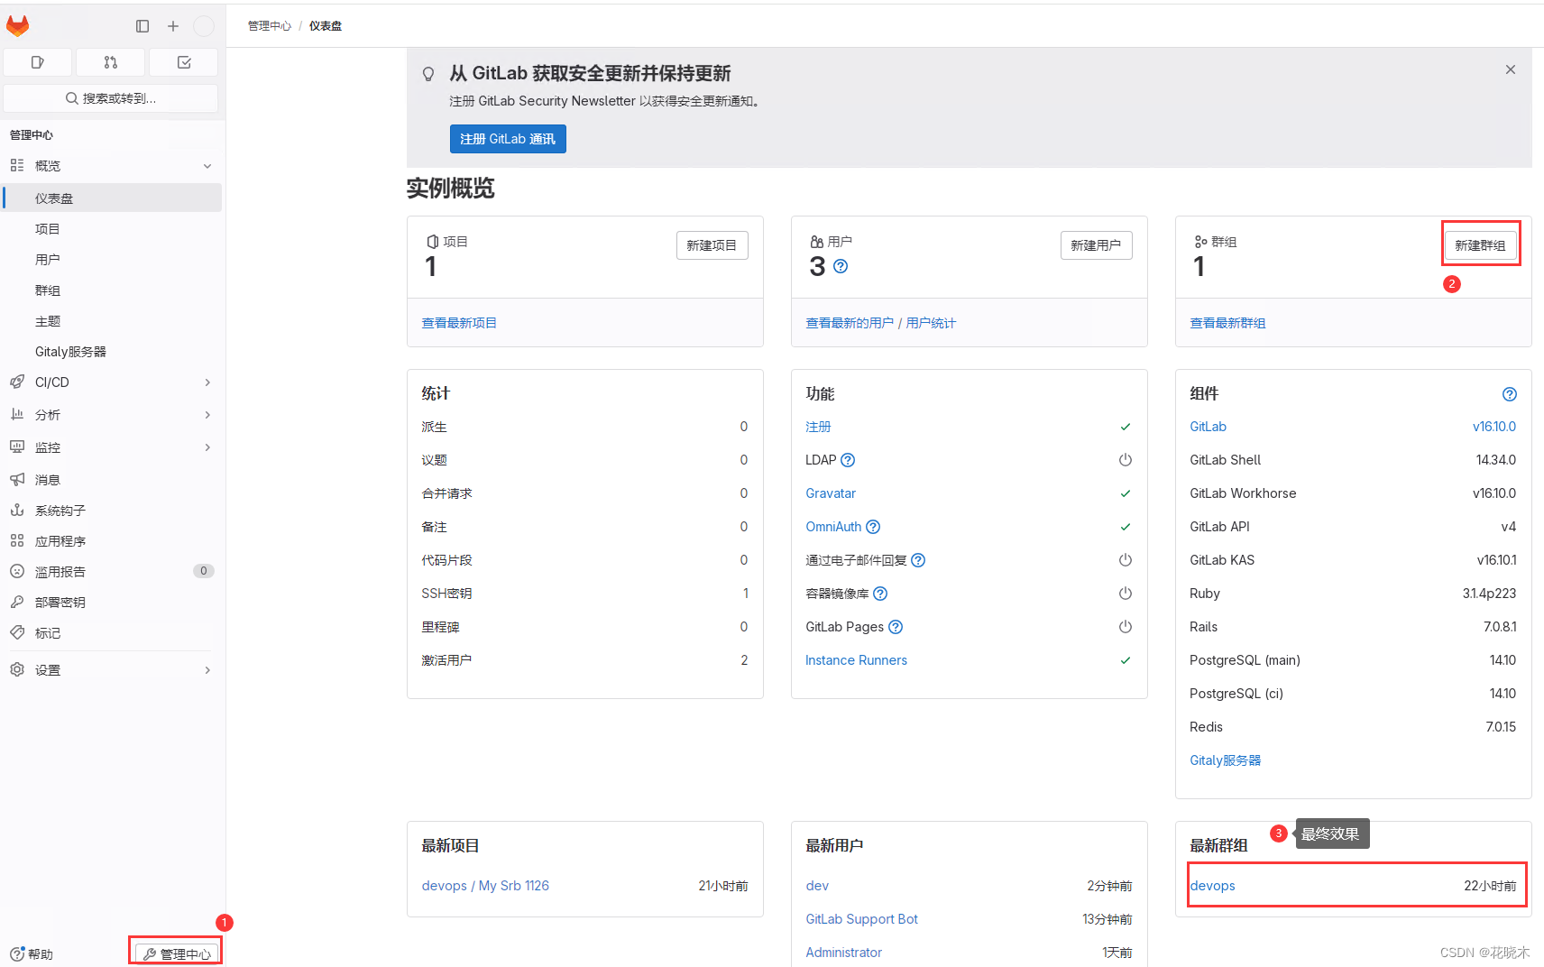This screenshot has width=1544, height=967.
Task: Click the LDAP help question icon
Action: click(848, 460)
